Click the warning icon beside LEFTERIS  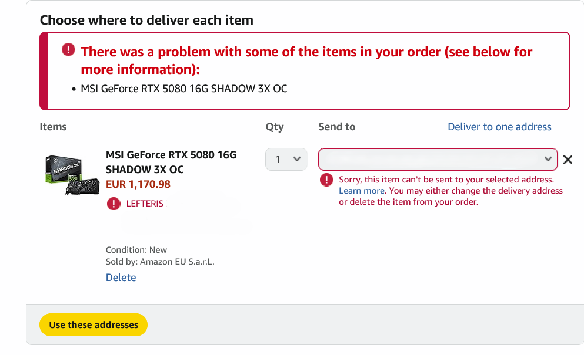[114, 204]
